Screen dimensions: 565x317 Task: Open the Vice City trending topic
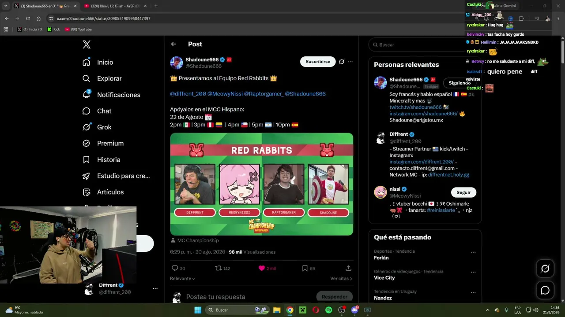click(384, 278)
